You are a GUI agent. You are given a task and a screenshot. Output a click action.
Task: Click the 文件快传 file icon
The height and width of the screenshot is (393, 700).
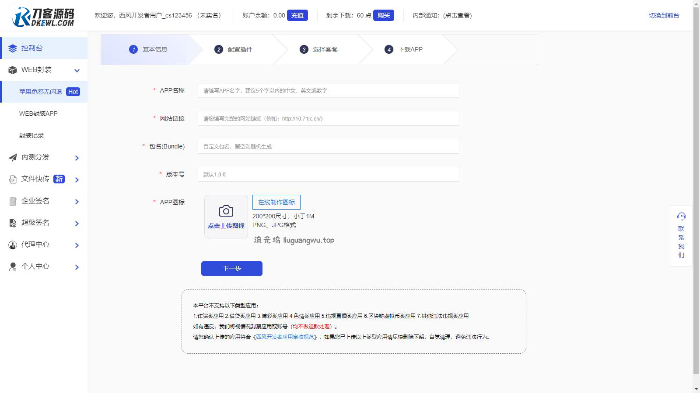tap(13, 179)
